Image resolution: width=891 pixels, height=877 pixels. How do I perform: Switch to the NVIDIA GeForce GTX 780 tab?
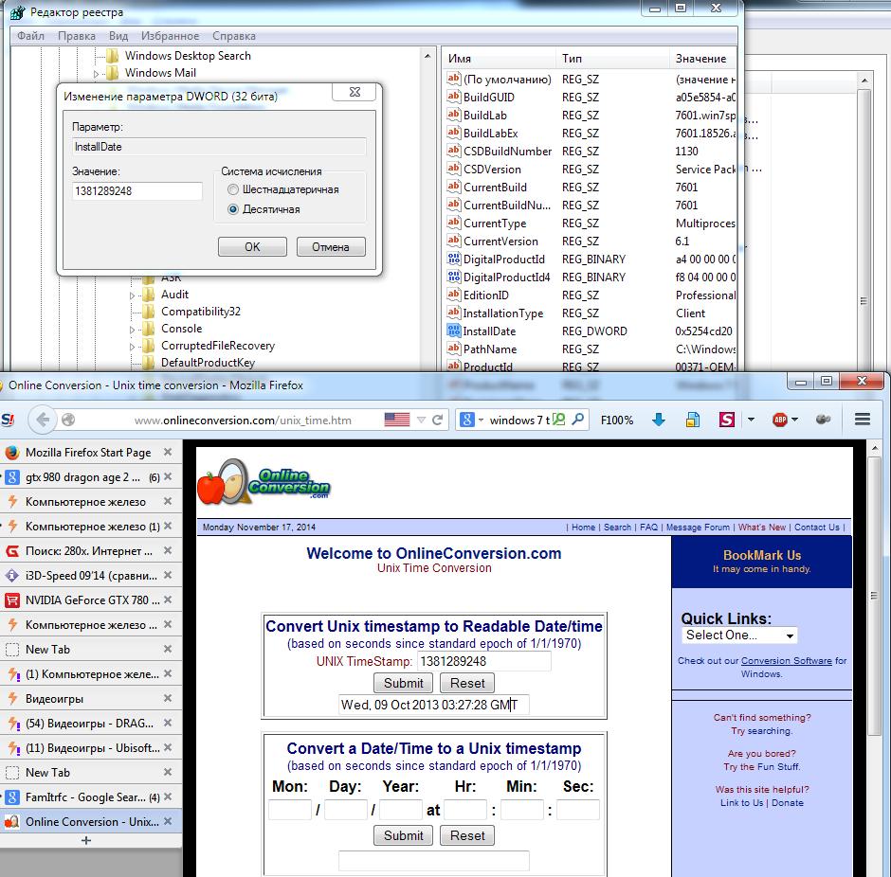click(x=91, y=600)
